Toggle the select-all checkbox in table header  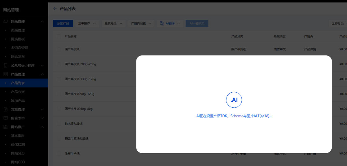(59, 36)
